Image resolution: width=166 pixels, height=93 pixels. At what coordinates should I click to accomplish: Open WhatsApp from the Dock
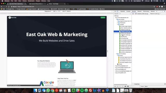pyautogui.click(x=48, y=90)
